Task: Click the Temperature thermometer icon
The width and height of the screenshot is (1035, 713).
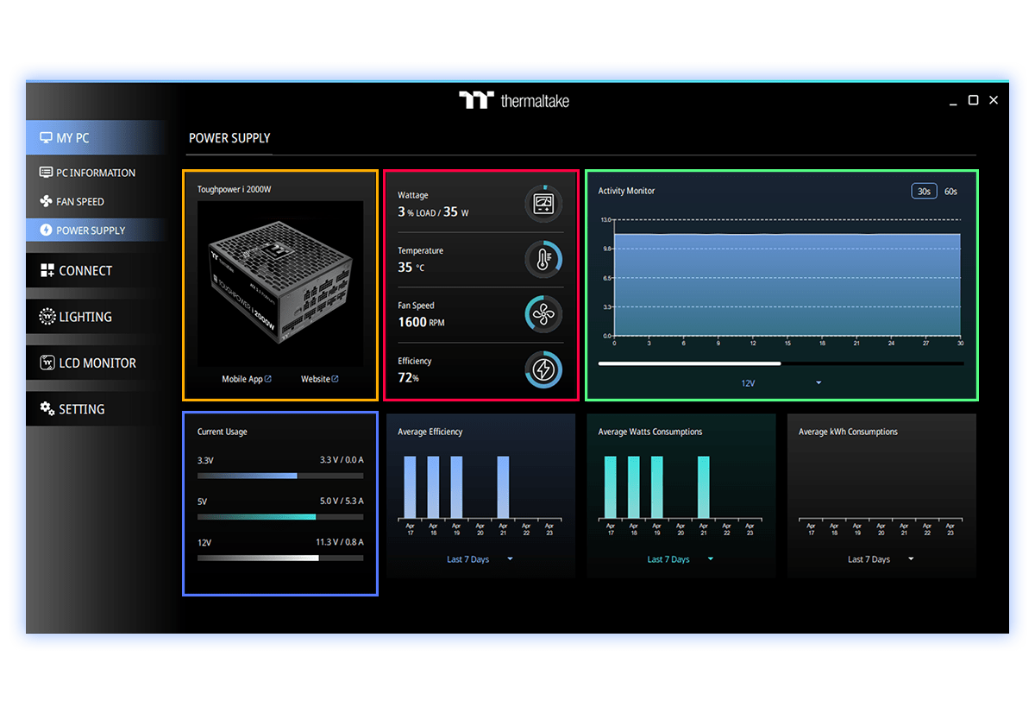Action: tap(543, 259)
